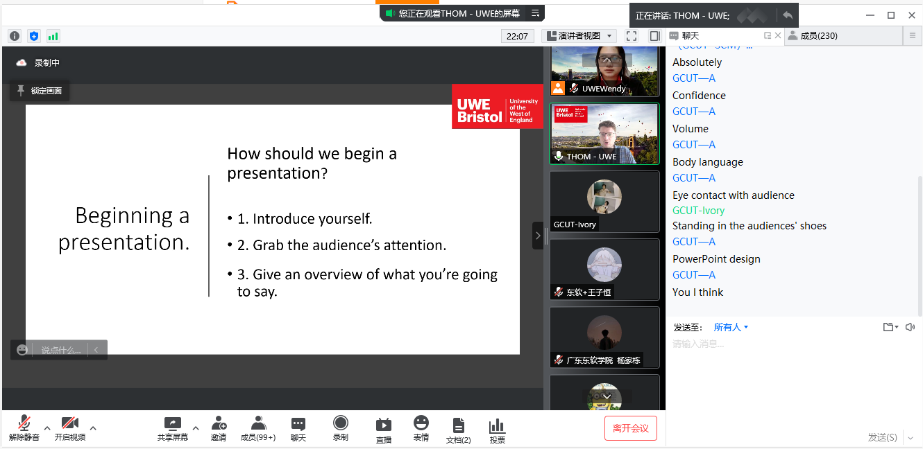Open the 发送至 所有人 recipient dropdown
This screenshot has width=923, height=449.
coord(731,327)
